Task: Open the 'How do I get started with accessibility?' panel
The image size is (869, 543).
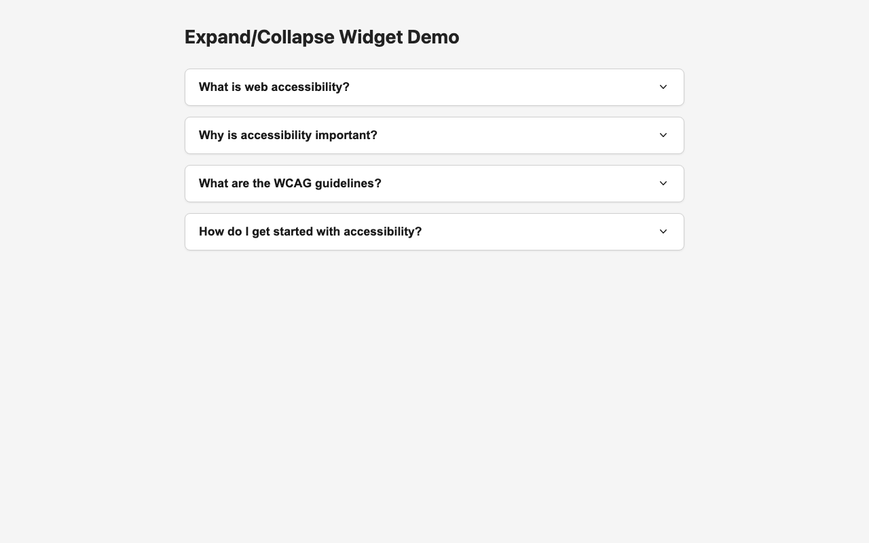Action: coord(434,231)
